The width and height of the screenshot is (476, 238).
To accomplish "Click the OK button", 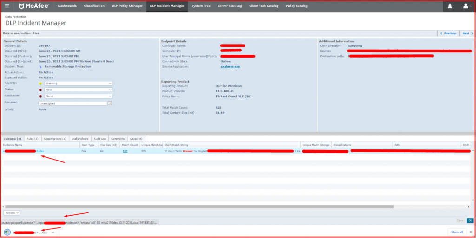I will (x=470, y=220).
